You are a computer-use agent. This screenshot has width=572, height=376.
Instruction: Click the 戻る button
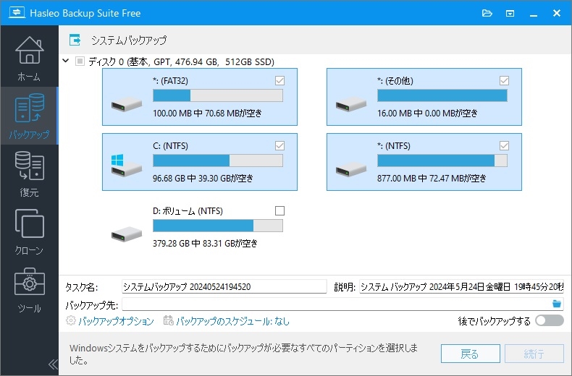470,354
